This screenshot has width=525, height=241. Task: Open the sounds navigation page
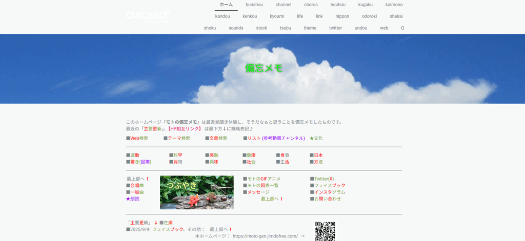[x=236, y=28]
